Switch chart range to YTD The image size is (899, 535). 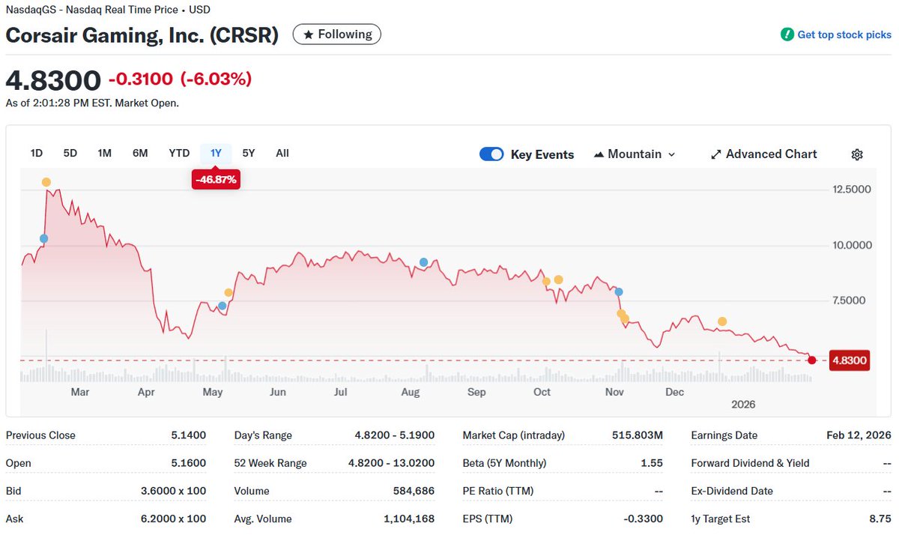pos(179,153)
